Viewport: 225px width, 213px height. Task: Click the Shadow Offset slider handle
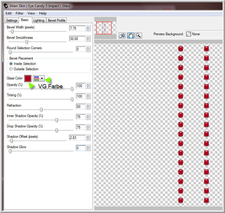[x=12, y=141]
